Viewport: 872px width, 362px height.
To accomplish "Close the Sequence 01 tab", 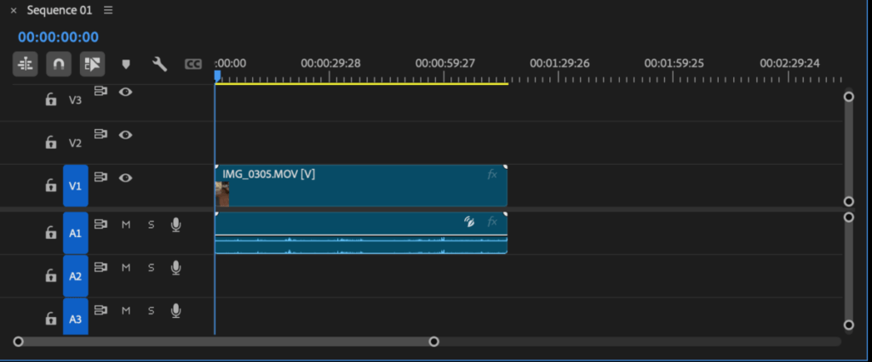I will pyautogui.click(x=13, y=10).
